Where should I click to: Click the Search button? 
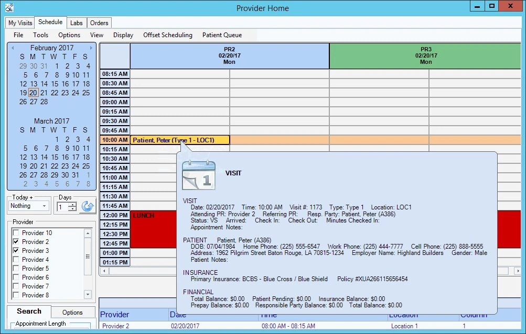coord(29,311)
